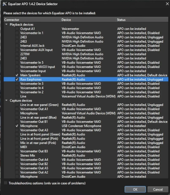Uncheck the USB Condenser Microphone checkbox
170x195 pixels.
coord(17,126)
